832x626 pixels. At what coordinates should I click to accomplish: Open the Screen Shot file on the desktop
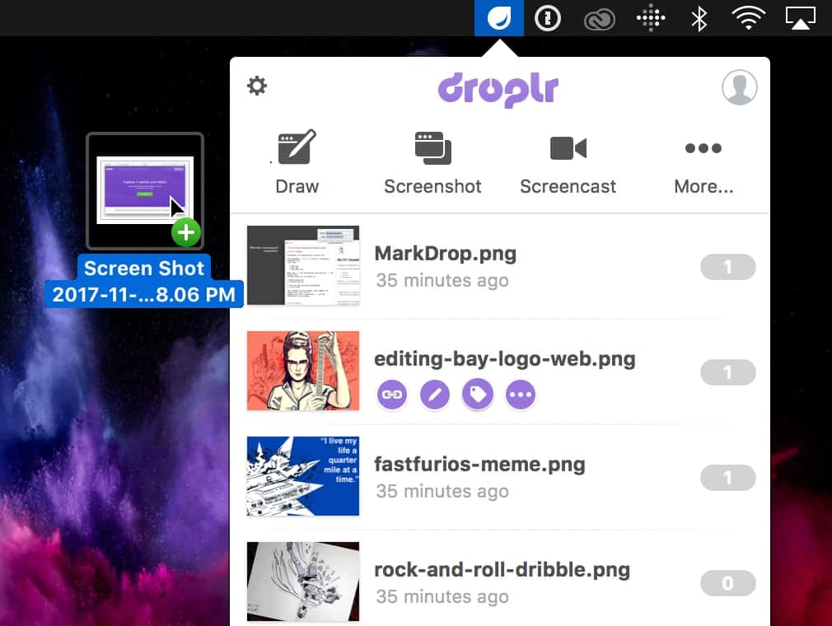tap(144, 189)
